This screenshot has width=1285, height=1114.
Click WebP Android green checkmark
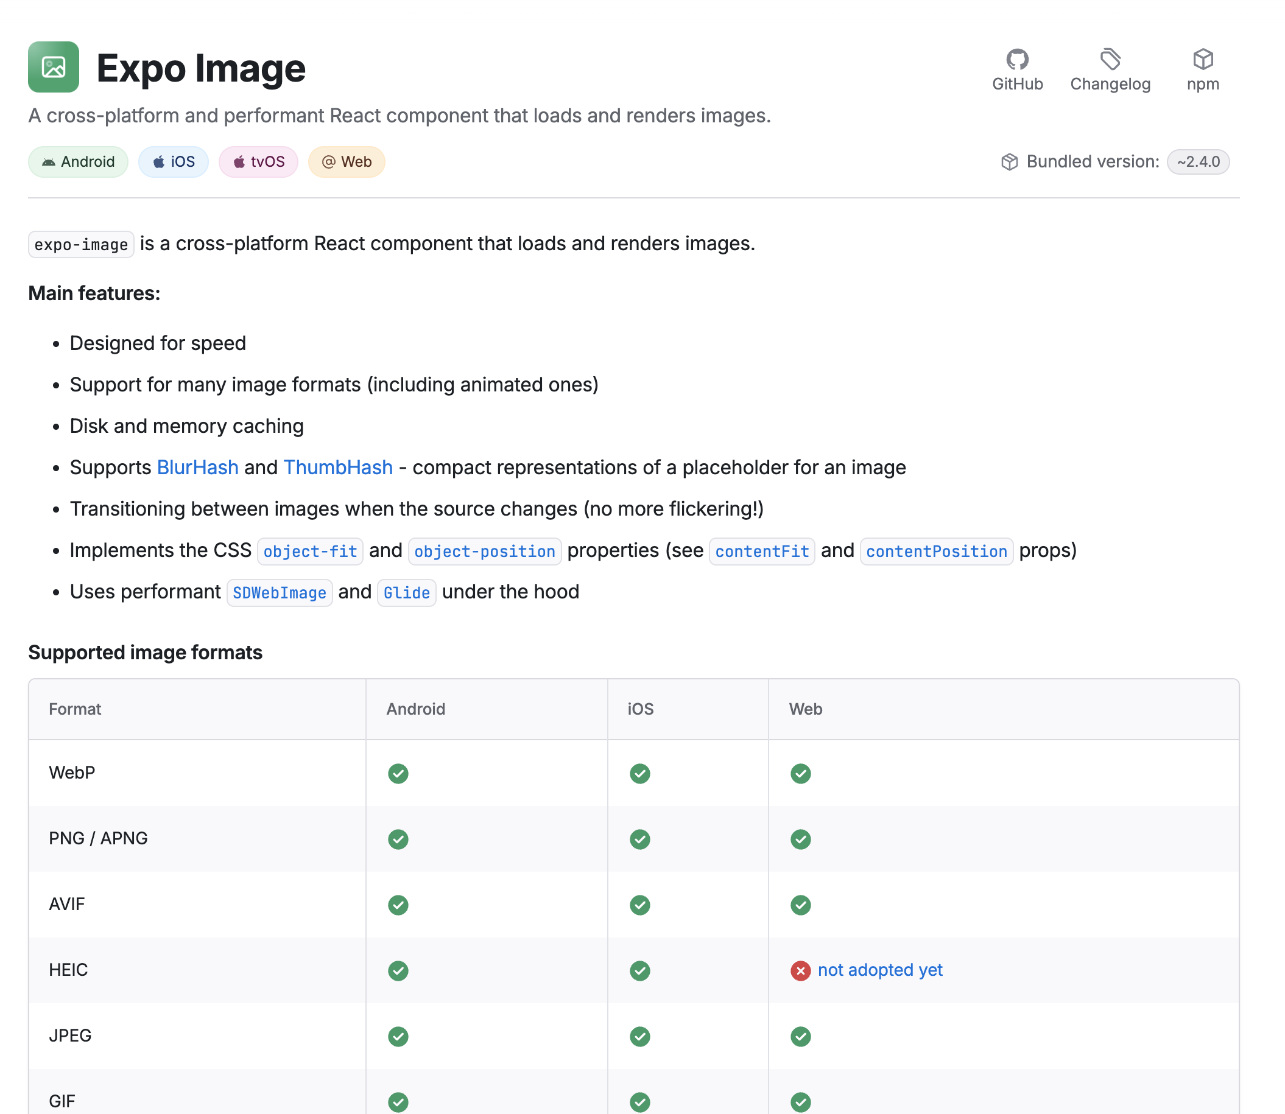pyautogui.click(x=398, y=773)
